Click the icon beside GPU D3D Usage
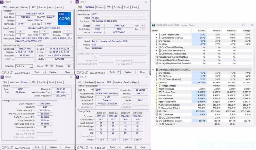This screenshot has width=256, height=150. coord(157,114)
